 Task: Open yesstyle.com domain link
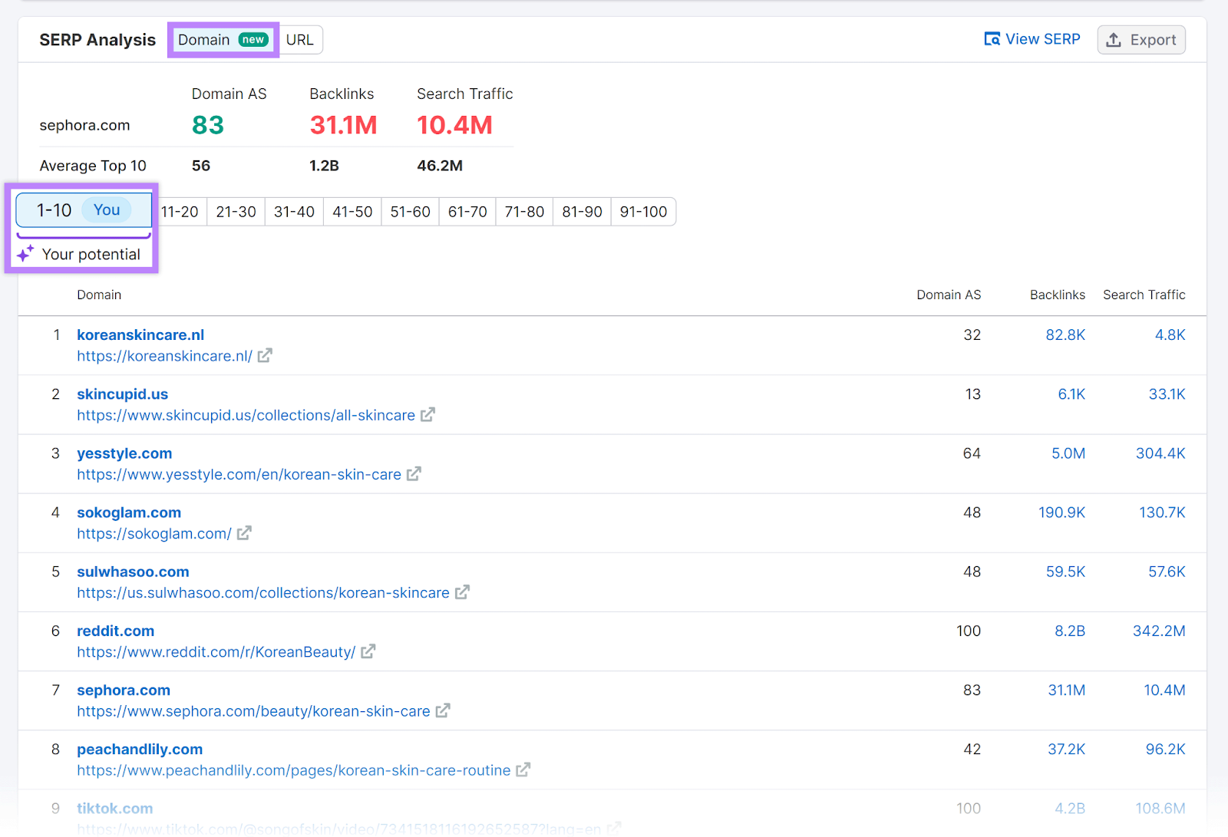124,453
